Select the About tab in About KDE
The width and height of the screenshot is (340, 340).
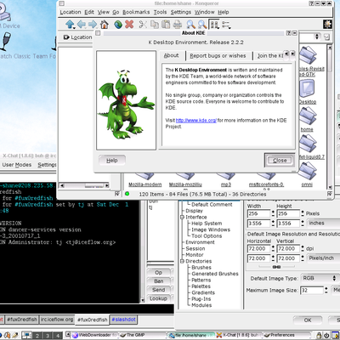pos(171,55)
